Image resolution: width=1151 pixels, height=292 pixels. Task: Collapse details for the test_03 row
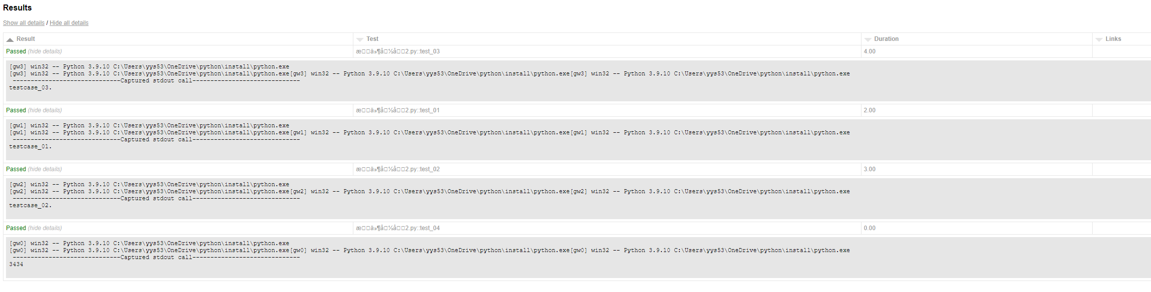point(45,51)
